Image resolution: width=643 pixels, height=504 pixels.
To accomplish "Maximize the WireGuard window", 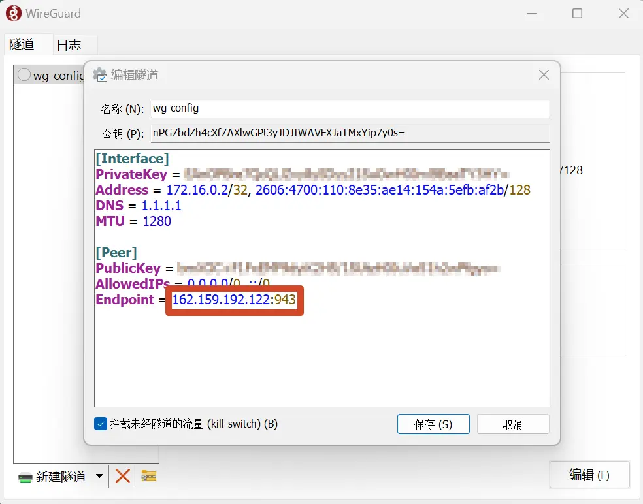I will [578, 14].
